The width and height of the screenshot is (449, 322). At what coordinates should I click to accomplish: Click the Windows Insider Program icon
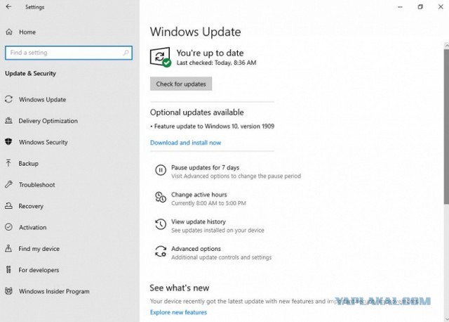point(8,291)
